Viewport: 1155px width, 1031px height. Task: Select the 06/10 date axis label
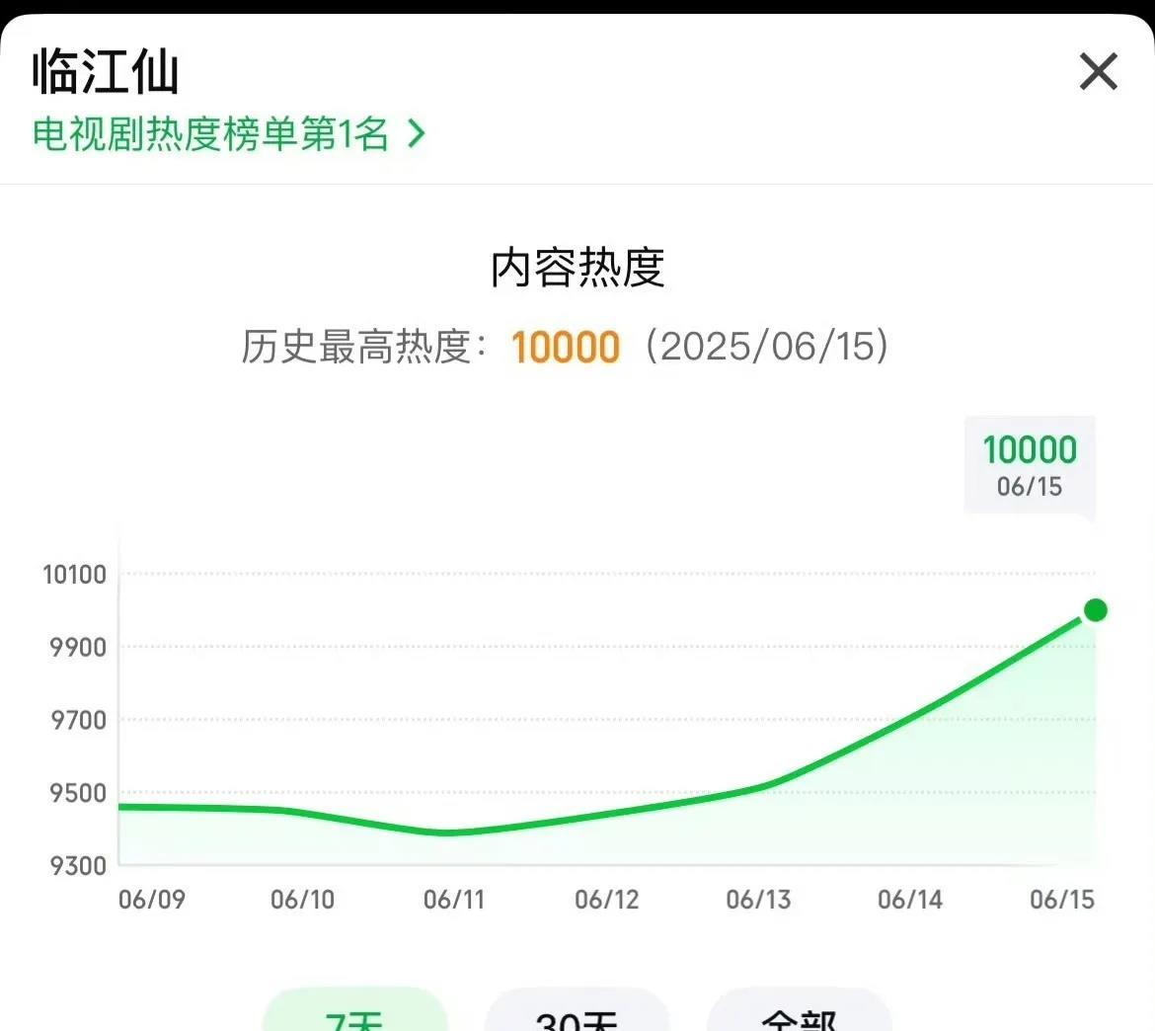point(303,900)
